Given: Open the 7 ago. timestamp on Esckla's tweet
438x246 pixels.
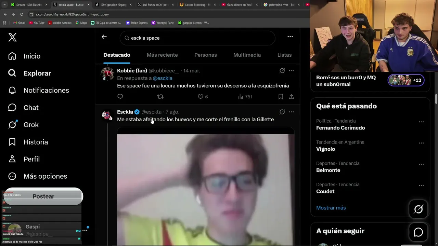Looking at the screenshot, I should [172, 112].
